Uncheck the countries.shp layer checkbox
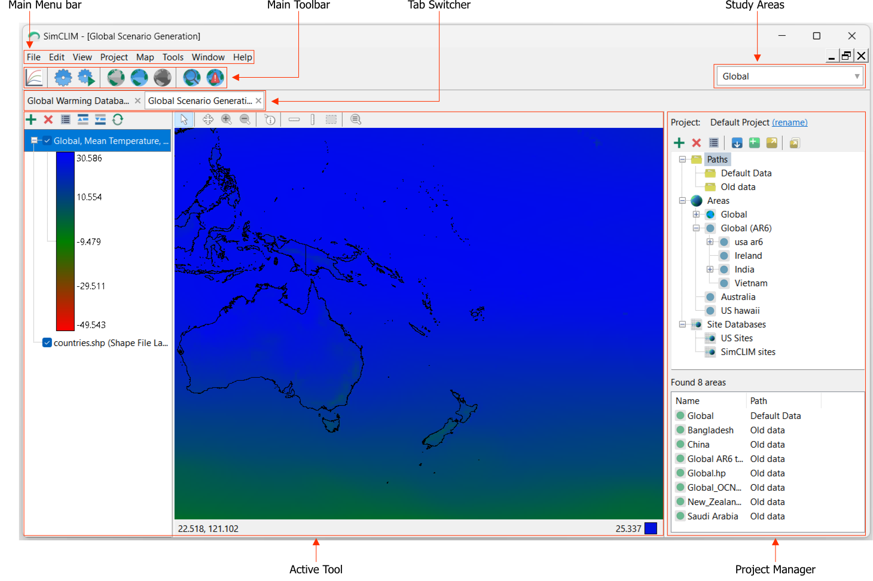 coord(47,343)
